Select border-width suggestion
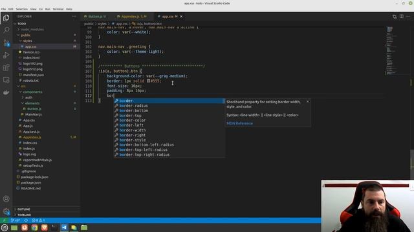 [x=169, y=130]
